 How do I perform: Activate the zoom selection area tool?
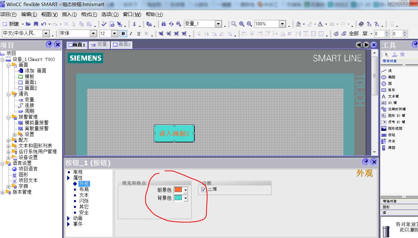point(234,24)
